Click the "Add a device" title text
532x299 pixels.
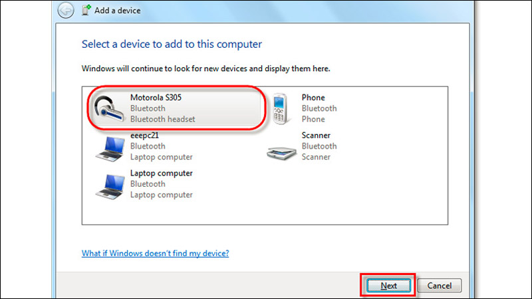(x=118, y=10)
